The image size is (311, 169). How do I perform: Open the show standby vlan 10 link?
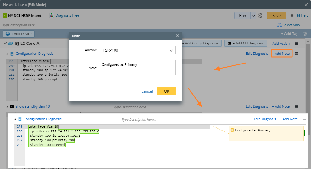pos(33,106)
